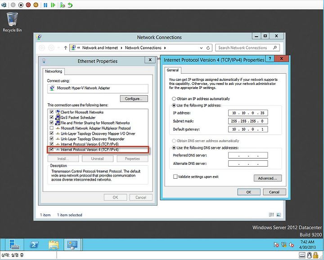Image resolution: width=324 pixels, height=260 pixels.
Task: Click the Install button in Ethernet Properties
Action: click(63, 159)
